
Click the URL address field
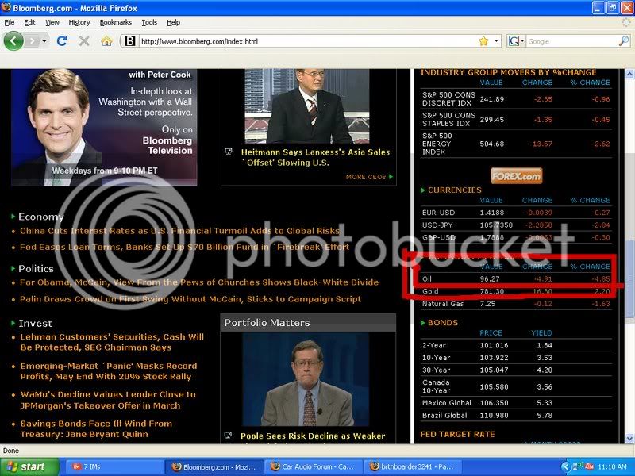click(x=308, y=41)
